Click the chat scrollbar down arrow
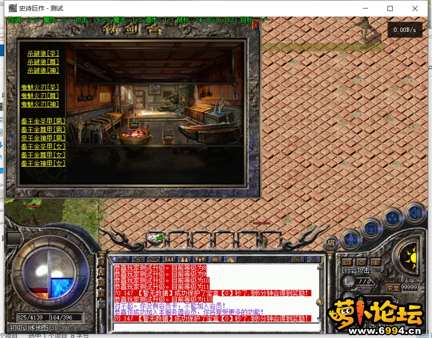 320,319
